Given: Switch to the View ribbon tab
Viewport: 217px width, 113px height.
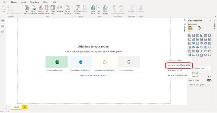Looking at the screenshot, I should tap(45, 2).
